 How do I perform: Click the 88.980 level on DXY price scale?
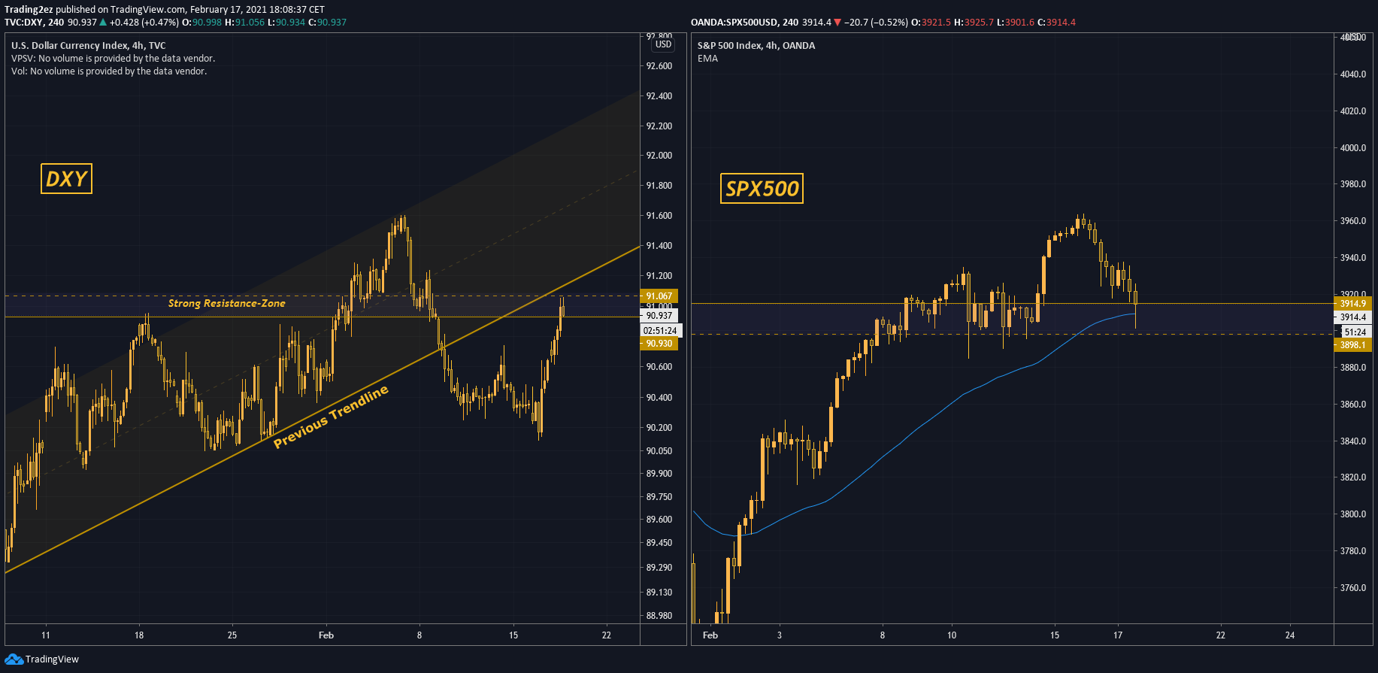click(659, 616)
